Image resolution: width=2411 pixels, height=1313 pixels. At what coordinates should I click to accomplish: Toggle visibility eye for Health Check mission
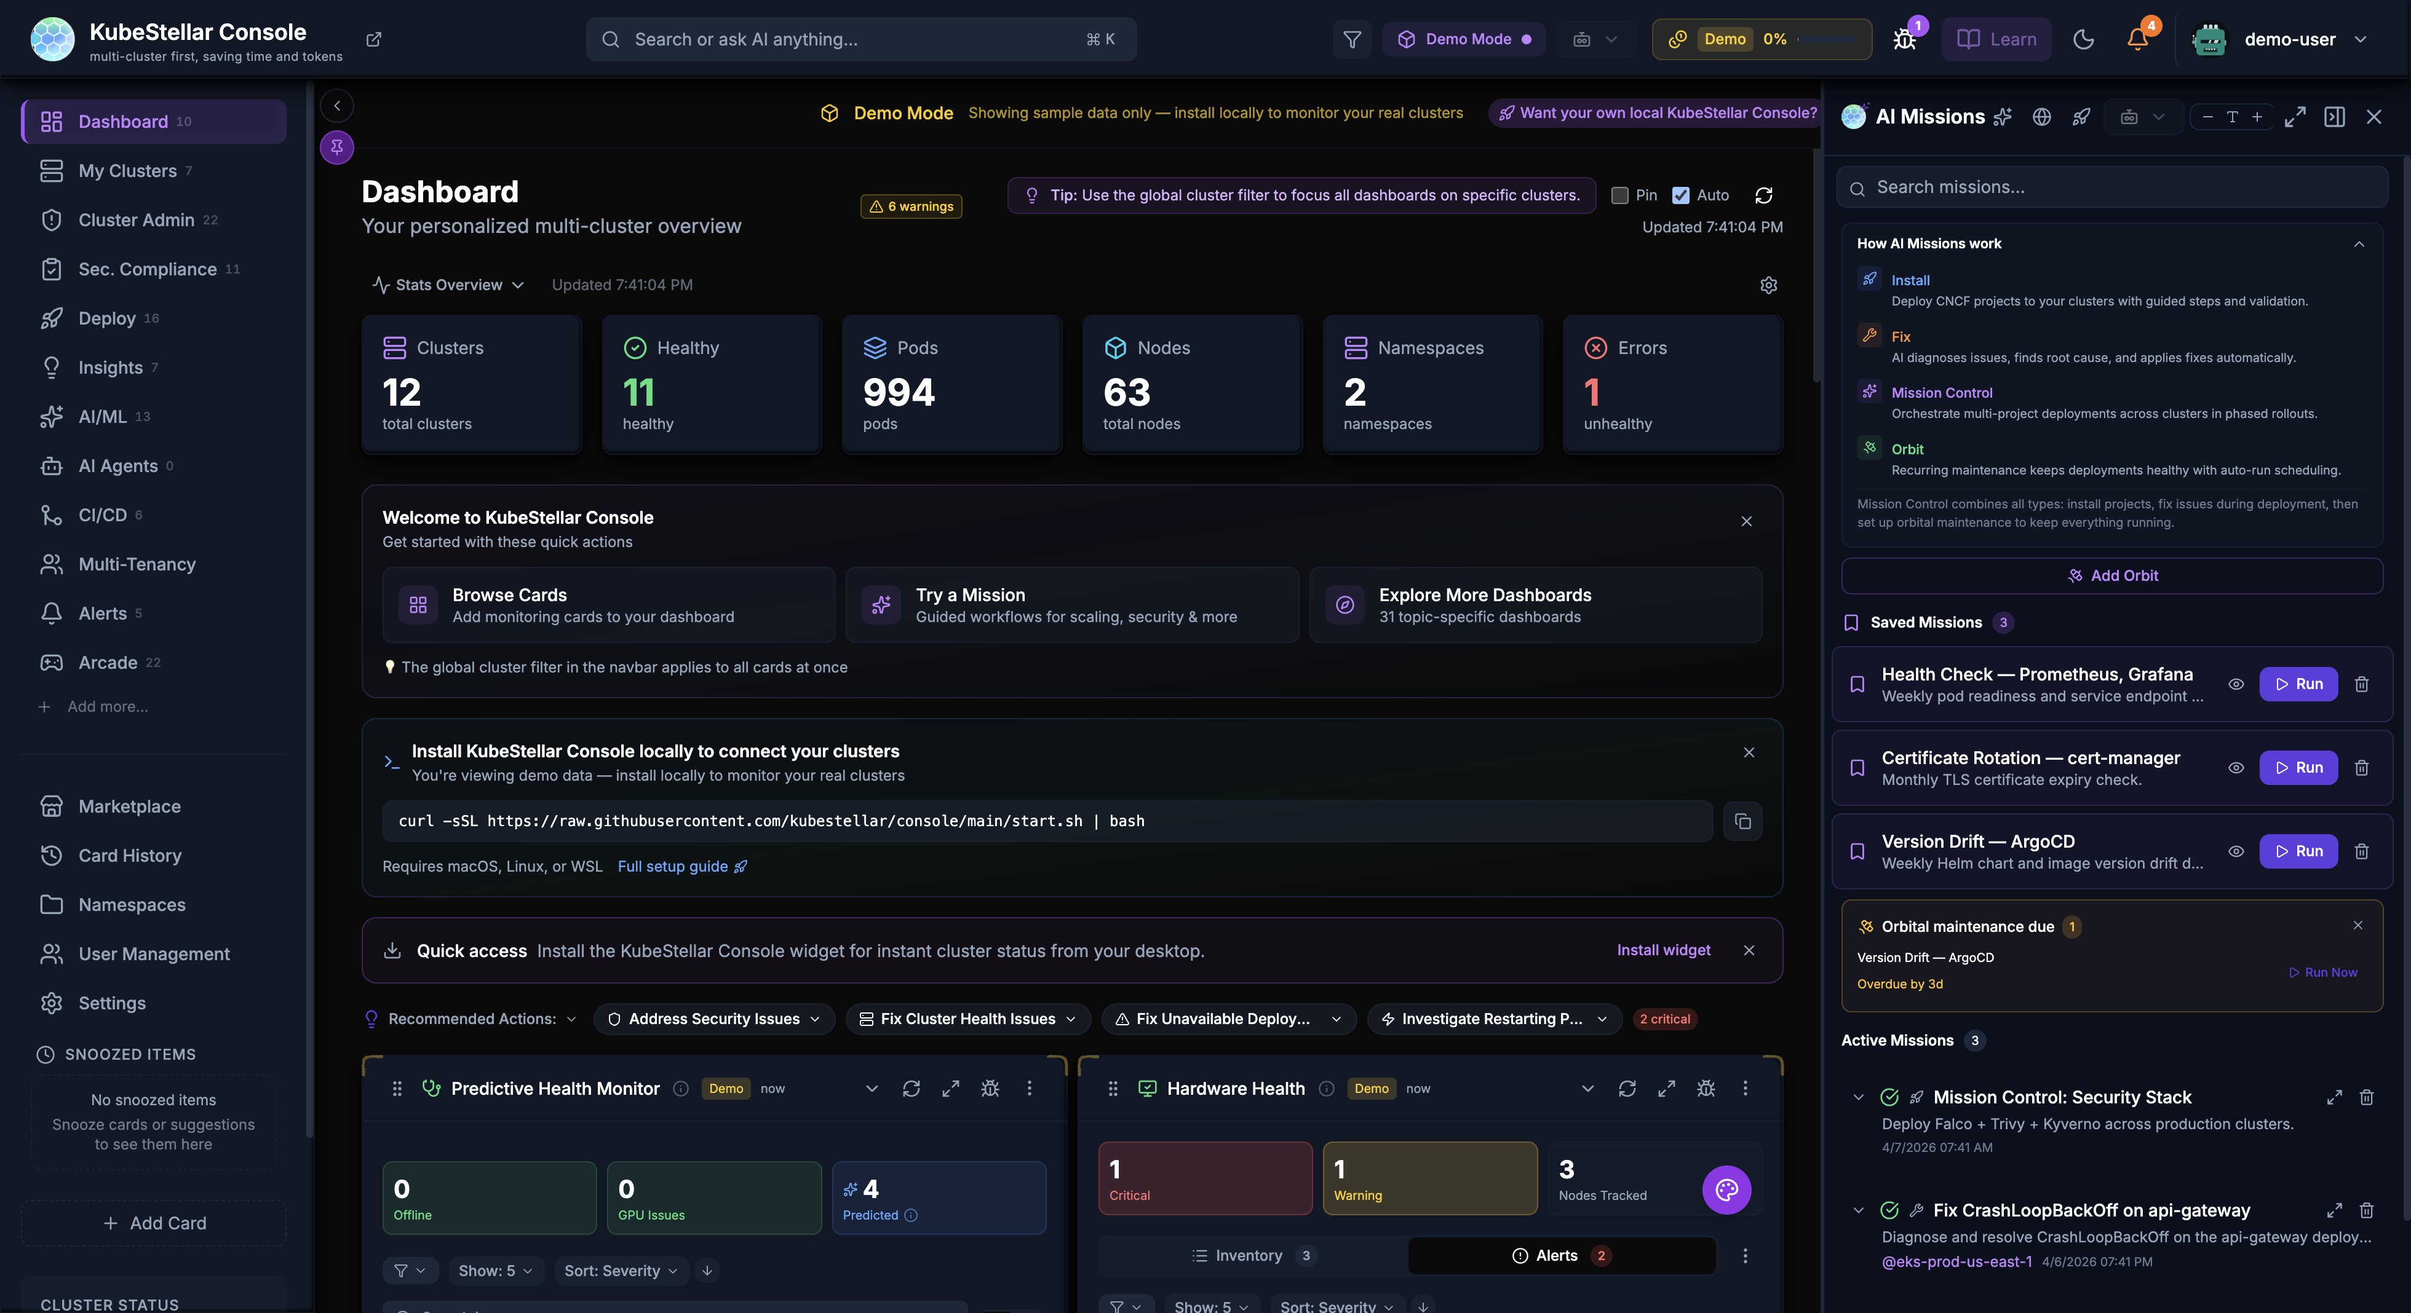click(2236, 684)
